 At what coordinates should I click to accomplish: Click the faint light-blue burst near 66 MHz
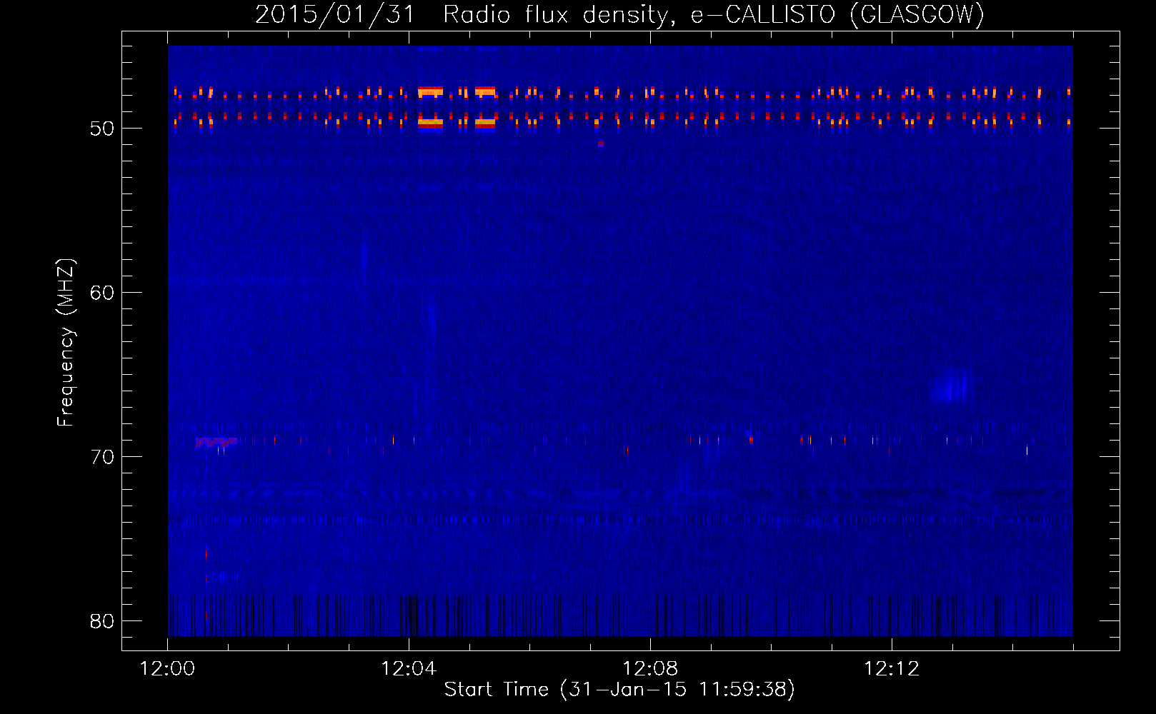point(951,387)
